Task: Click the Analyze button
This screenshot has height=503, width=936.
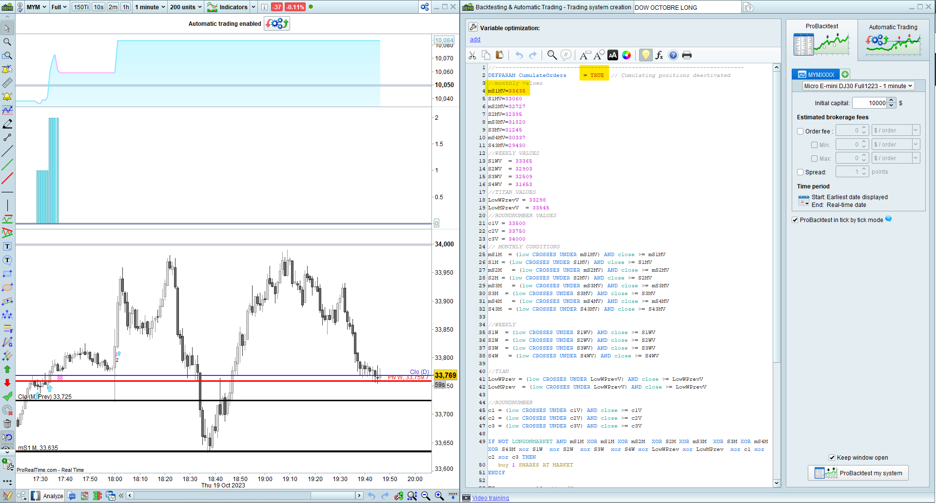Action: (47, 496)
